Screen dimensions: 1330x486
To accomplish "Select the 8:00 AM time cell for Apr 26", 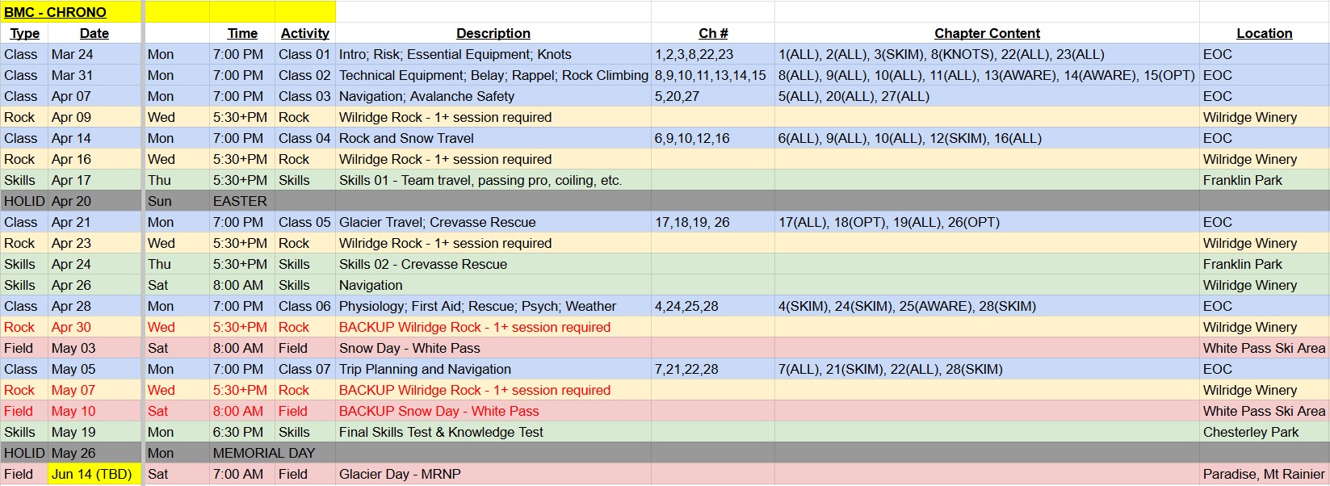I will click(242, 285).
